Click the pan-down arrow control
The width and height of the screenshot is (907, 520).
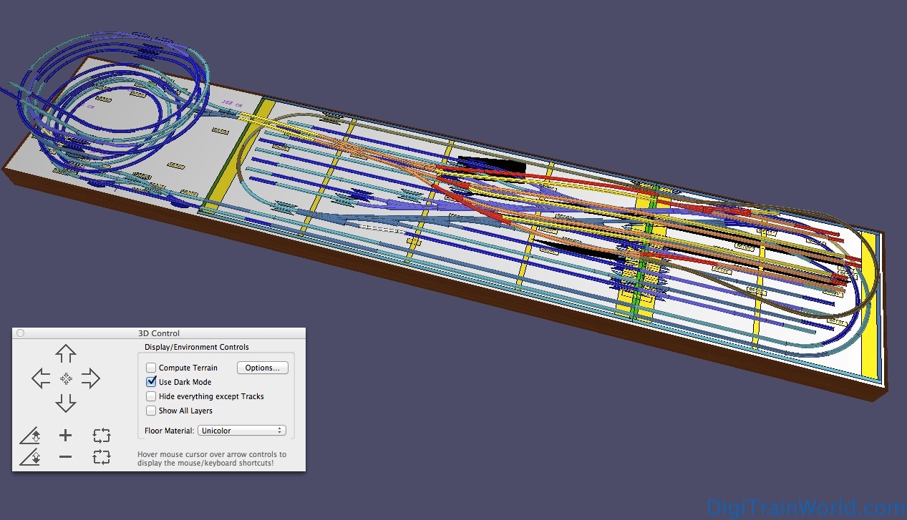click(x=66, y=403)
